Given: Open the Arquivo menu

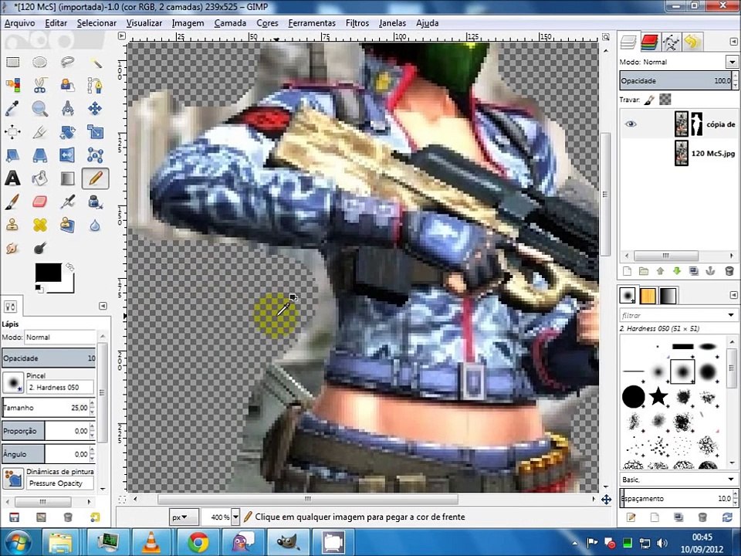Looking at the screenshot, I should 19,22.
